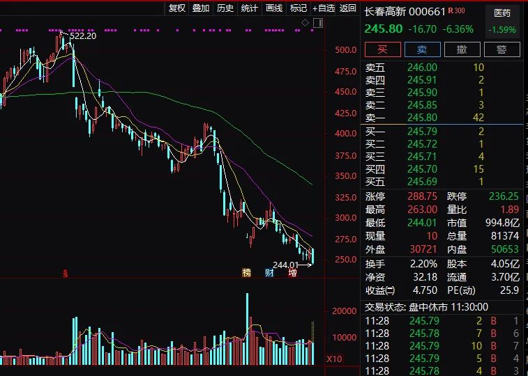Click the red 买 (buy) button
Screen dimensions: 528x376
(x=382, y=49)
